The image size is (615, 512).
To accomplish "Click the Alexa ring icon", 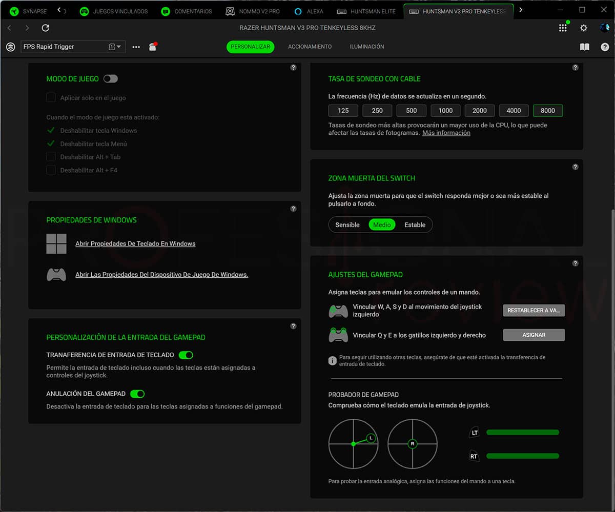I will (x=298, y=11).
